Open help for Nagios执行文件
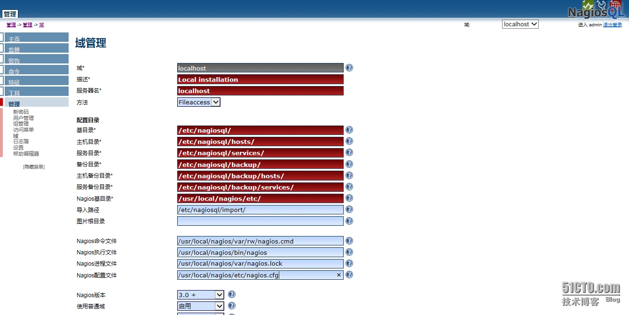The height and width of the screenshot is (315, 629). pos(349,252)
